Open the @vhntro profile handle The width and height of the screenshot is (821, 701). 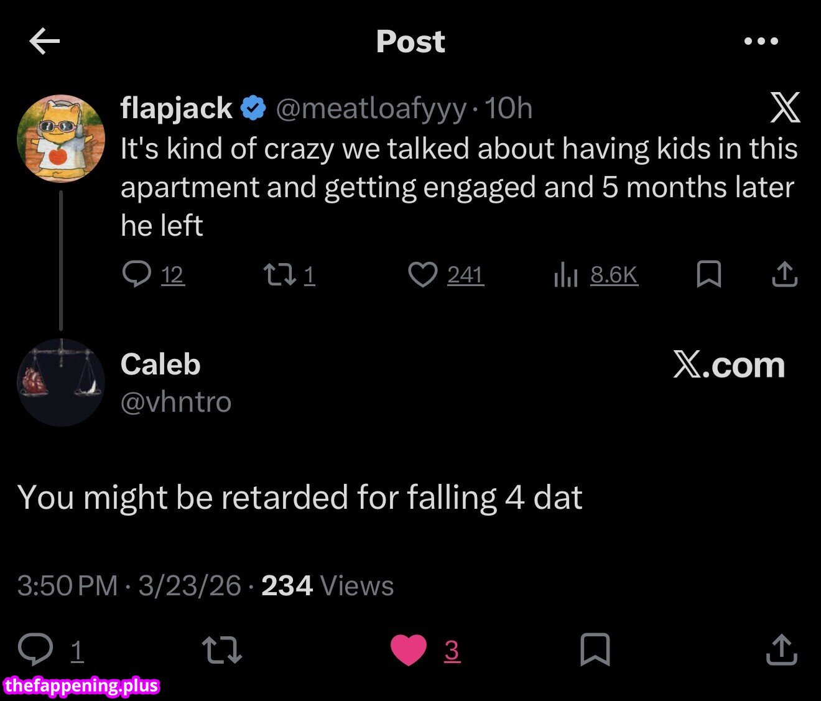tap(176, 402)
